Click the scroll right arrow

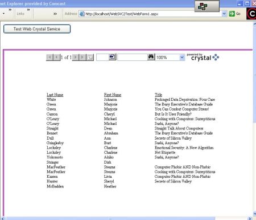(250, 218)
